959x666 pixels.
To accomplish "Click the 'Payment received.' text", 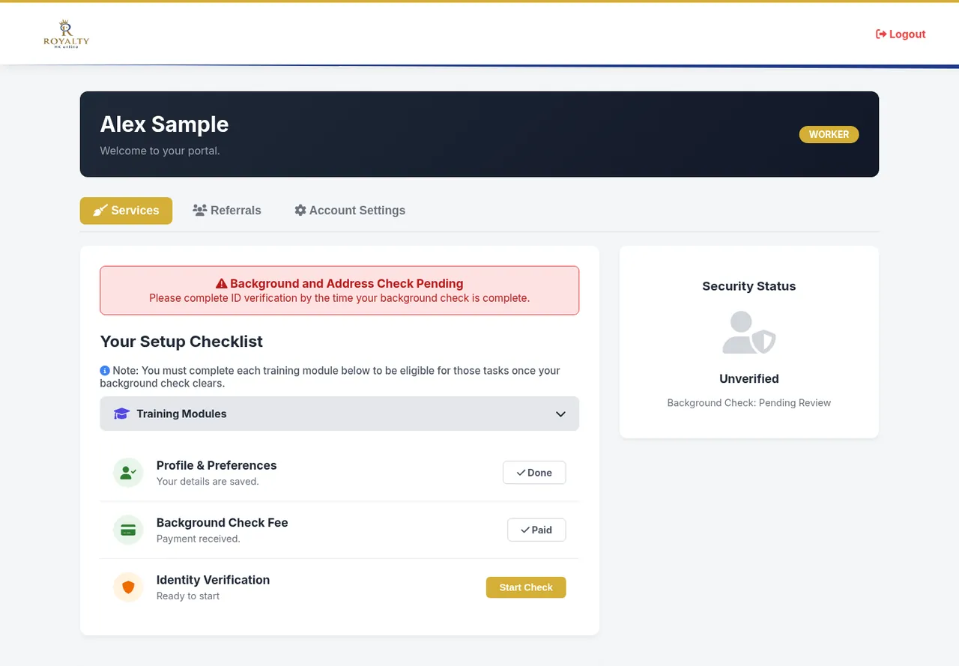I will 199,539.
